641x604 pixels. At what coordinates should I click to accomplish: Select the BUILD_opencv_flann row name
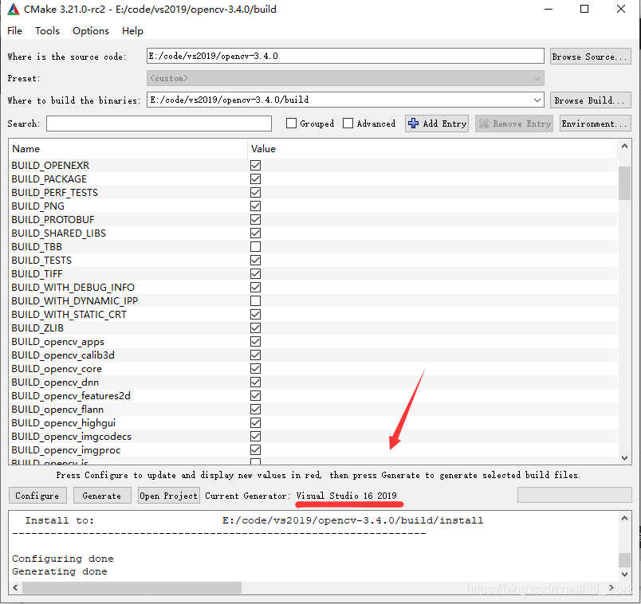(57, 409)
